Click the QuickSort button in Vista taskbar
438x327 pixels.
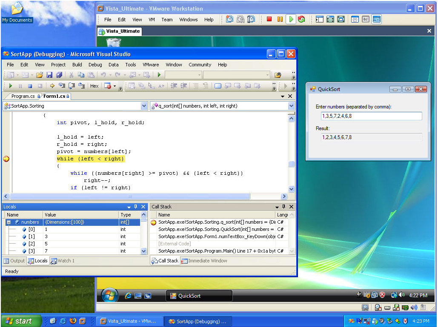point(199,296)
